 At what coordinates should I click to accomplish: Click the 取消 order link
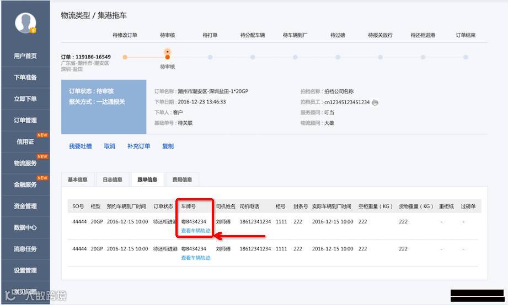click(110, 146)
